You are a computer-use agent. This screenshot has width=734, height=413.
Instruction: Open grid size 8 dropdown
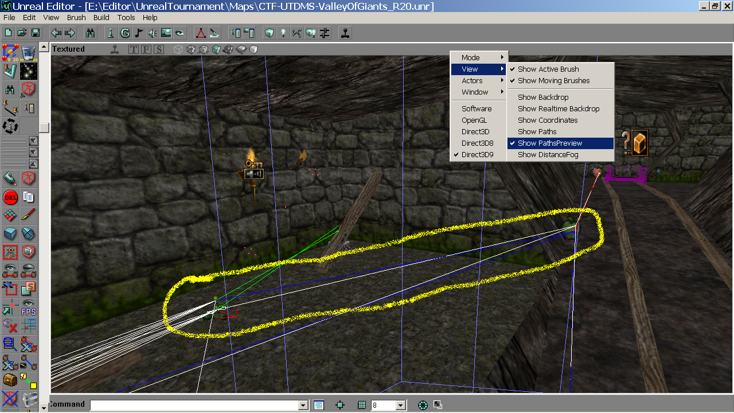pyautogui.click(x=401, y=406)
